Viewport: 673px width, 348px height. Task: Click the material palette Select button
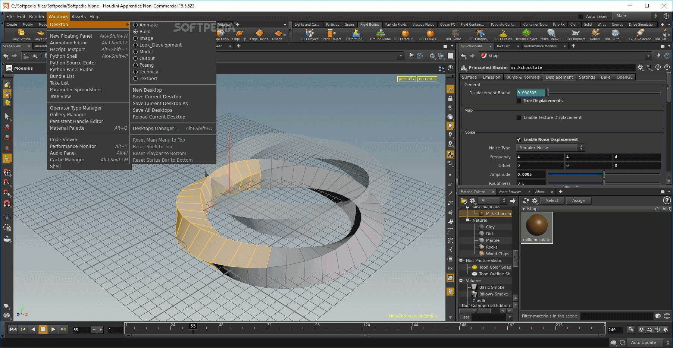point(552,200)
